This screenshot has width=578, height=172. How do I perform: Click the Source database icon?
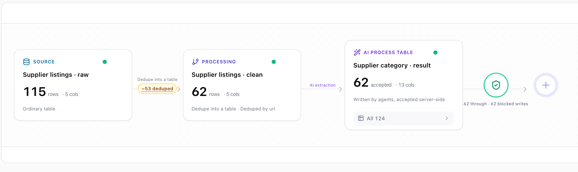[26, 62]
